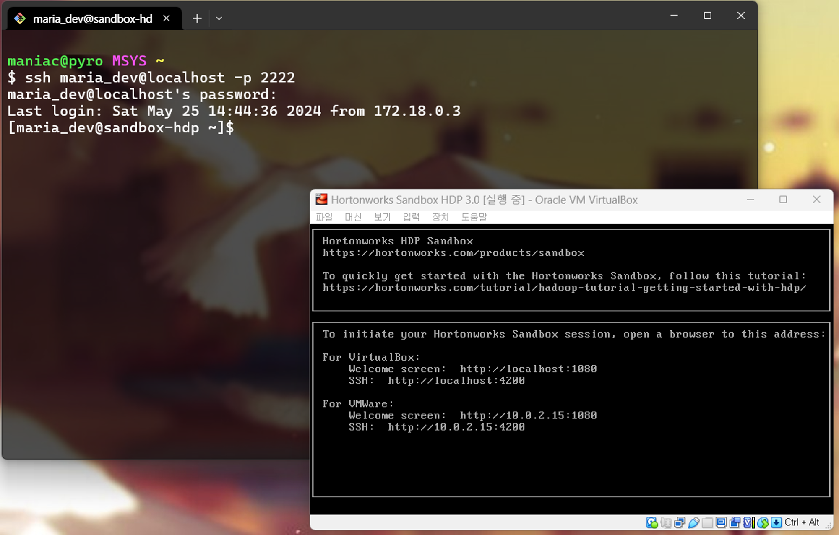Click the maniac@pyro MSYS prompt text

click(86, 61)
